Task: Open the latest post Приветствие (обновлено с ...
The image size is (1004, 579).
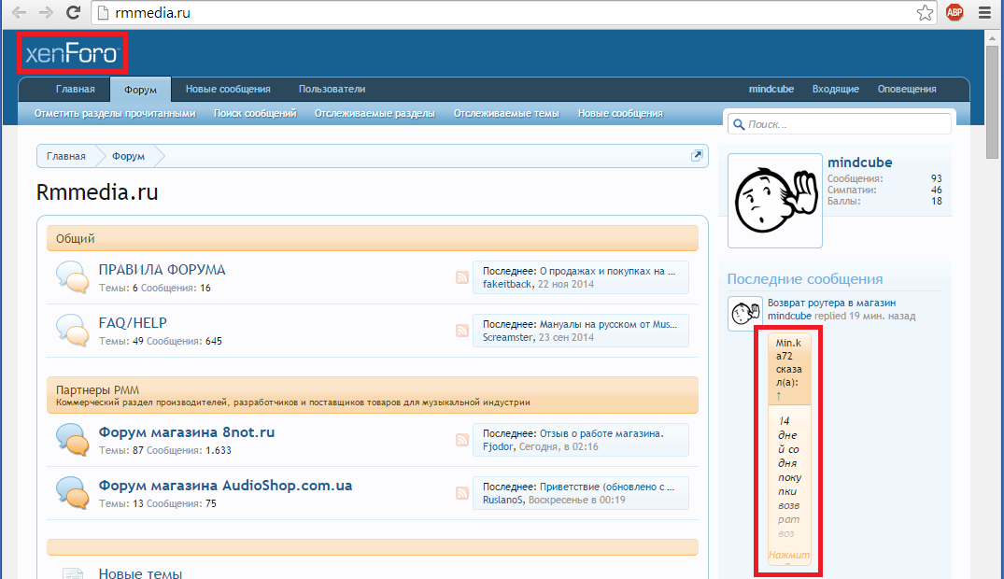Action: coord(607,487)
